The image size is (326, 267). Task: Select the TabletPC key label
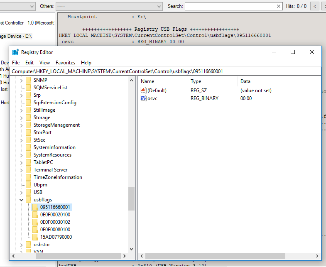point(43,162)
